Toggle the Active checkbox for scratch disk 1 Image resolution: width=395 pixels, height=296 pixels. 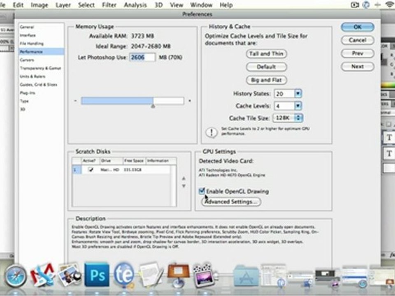(91, 170)
